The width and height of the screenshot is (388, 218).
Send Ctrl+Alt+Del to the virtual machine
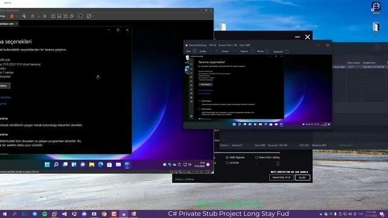point(24,16)
